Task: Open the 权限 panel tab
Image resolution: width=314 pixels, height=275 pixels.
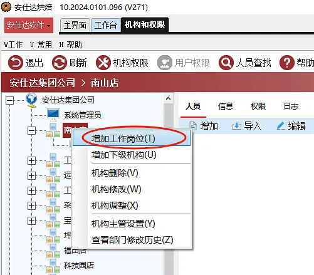Action: click(x=258, y=106)
